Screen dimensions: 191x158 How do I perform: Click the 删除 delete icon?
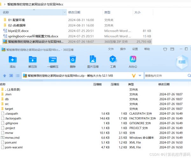[73, 59]
